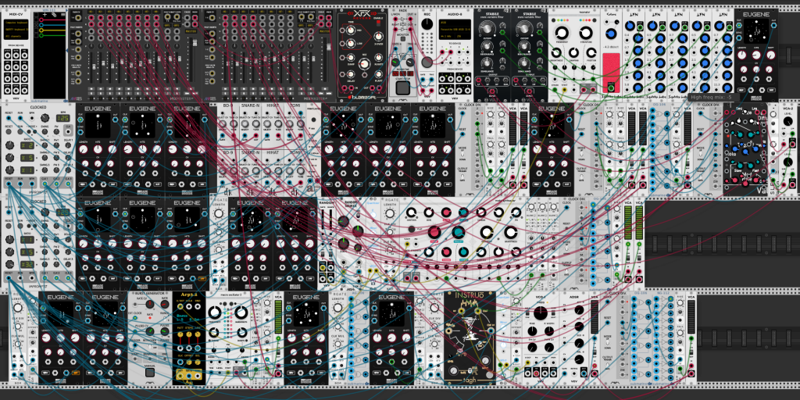Open AUDIO-8 Focusrite USB ASIO device selector

tap(455, 29)
